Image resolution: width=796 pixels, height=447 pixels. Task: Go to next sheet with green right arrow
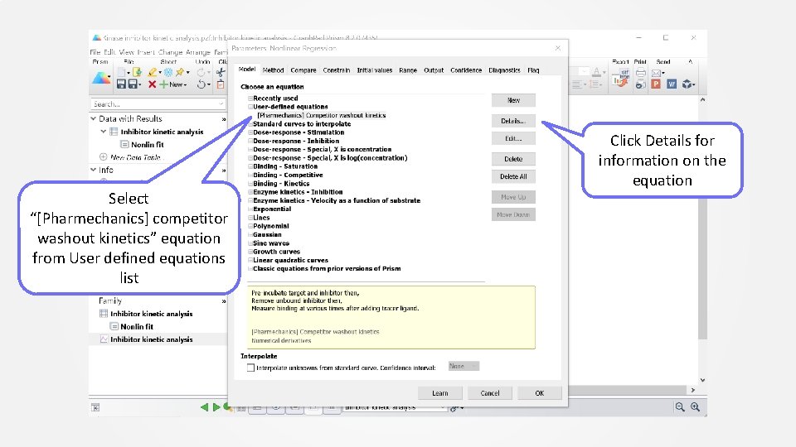pyautogui.click(x=216, y=407)
